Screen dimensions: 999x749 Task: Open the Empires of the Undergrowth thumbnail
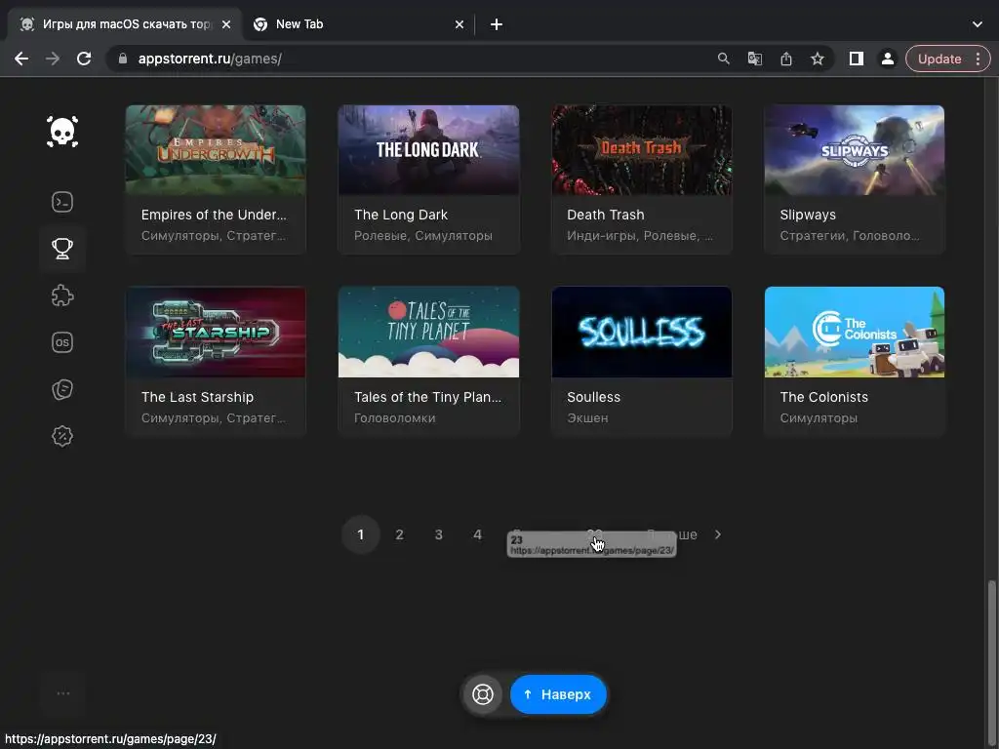coord(216,150)
